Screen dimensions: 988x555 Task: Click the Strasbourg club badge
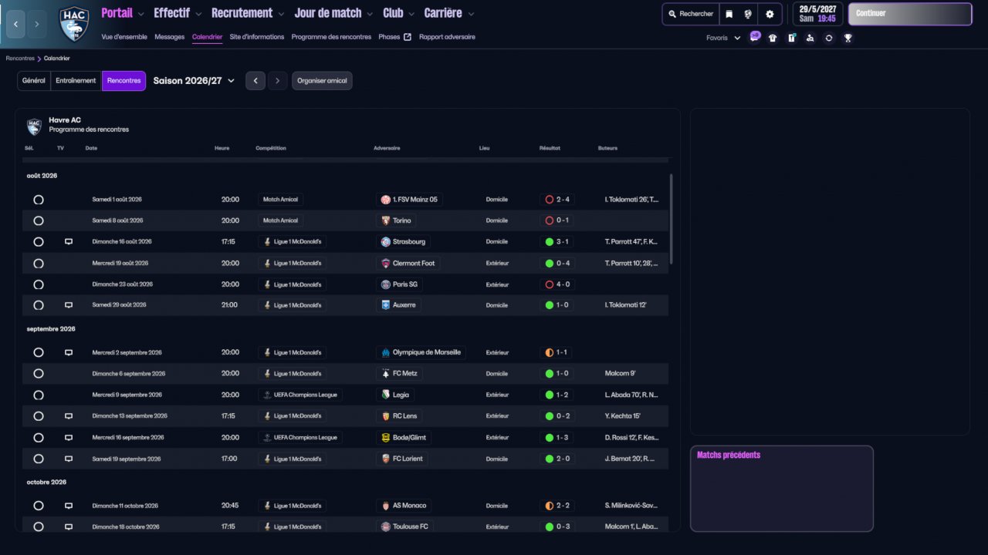[x=386, y=242]
